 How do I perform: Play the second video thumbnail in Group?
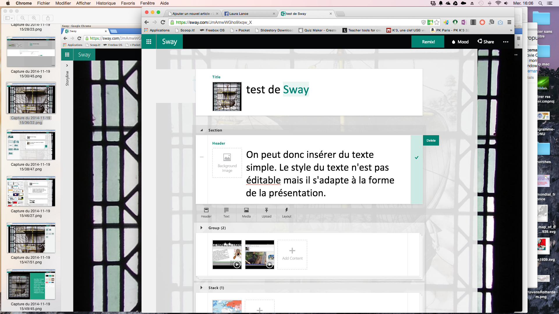point(270,265)
